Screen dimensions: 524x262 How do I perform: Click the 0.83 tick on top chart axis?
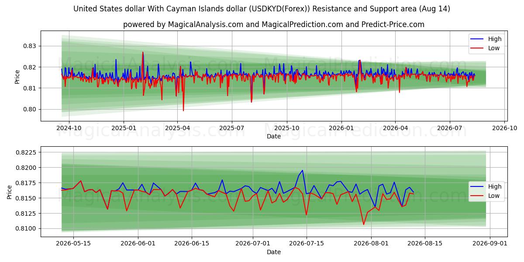click(31, 46)
